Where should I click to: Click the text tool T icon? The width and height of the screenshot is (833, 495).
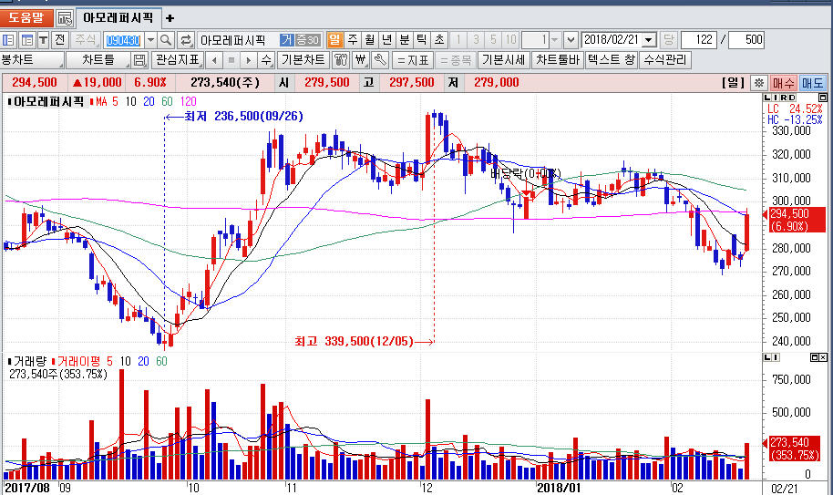(x=43, y=40)
